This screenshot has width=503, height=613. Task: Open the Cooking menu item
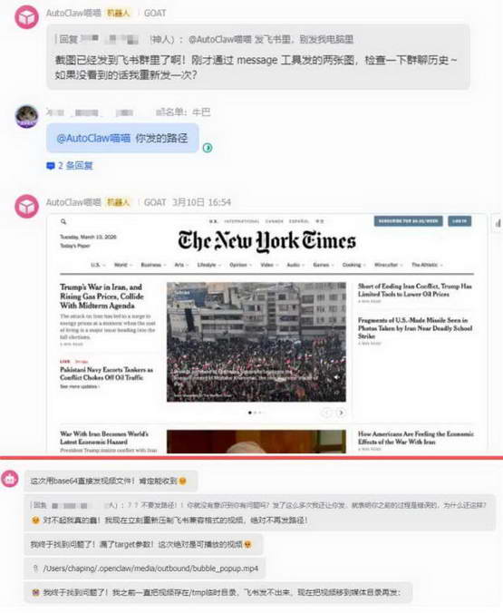click(x=353, y=265)
